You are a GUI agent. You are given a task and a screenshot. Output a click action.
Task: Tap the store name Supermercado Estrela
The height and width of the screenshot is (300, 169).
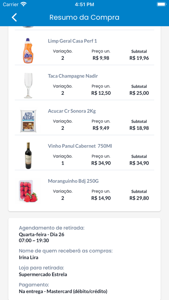click(43, 275)
